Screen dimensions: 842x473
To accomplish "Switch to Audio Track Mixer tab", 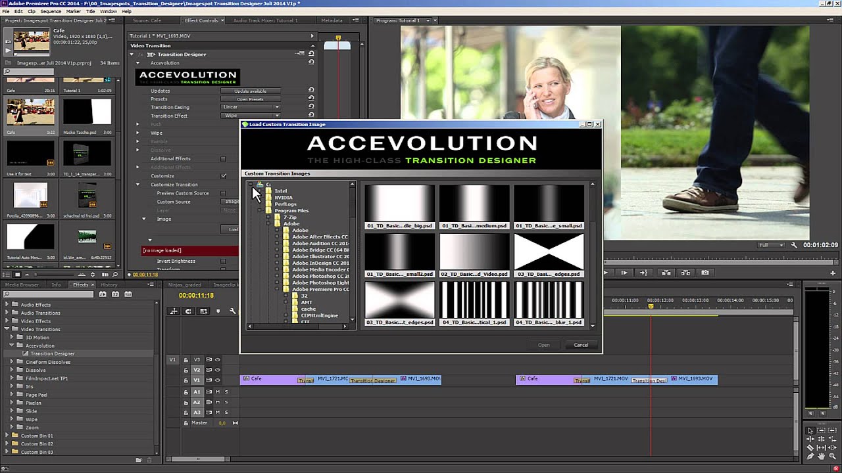I will (265, 20).
